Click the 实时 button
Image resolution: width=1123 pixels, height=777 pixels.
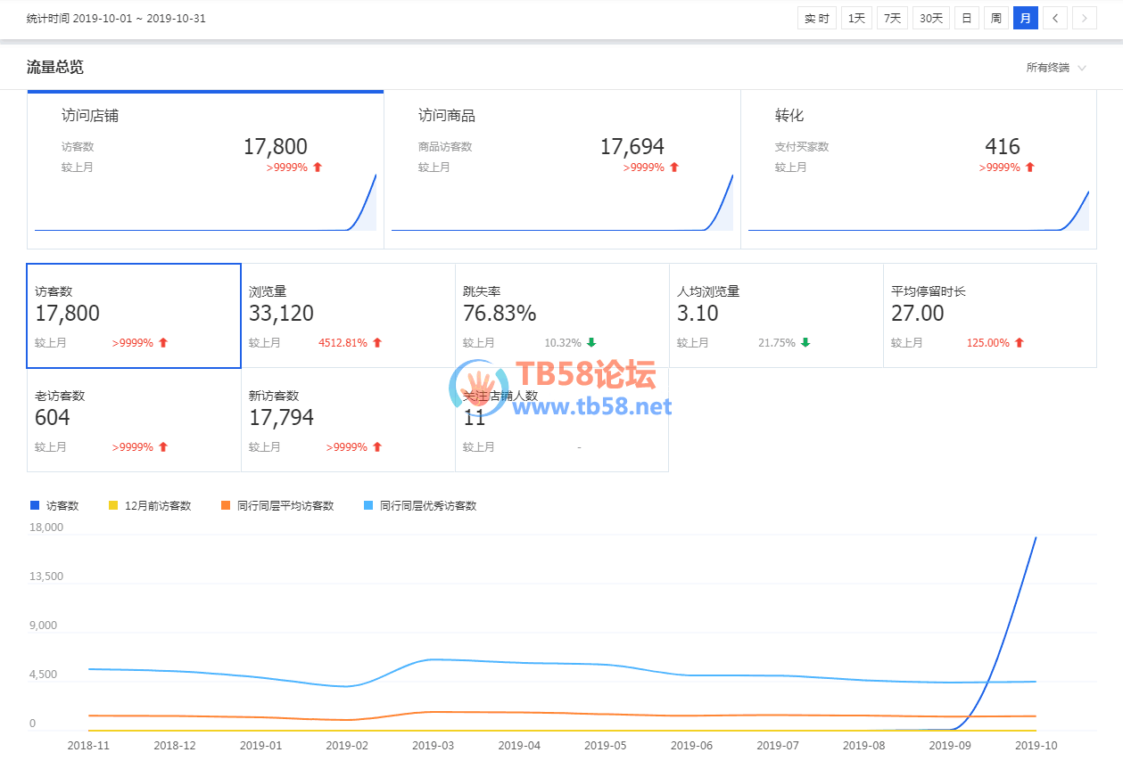[x=816, y=18]
